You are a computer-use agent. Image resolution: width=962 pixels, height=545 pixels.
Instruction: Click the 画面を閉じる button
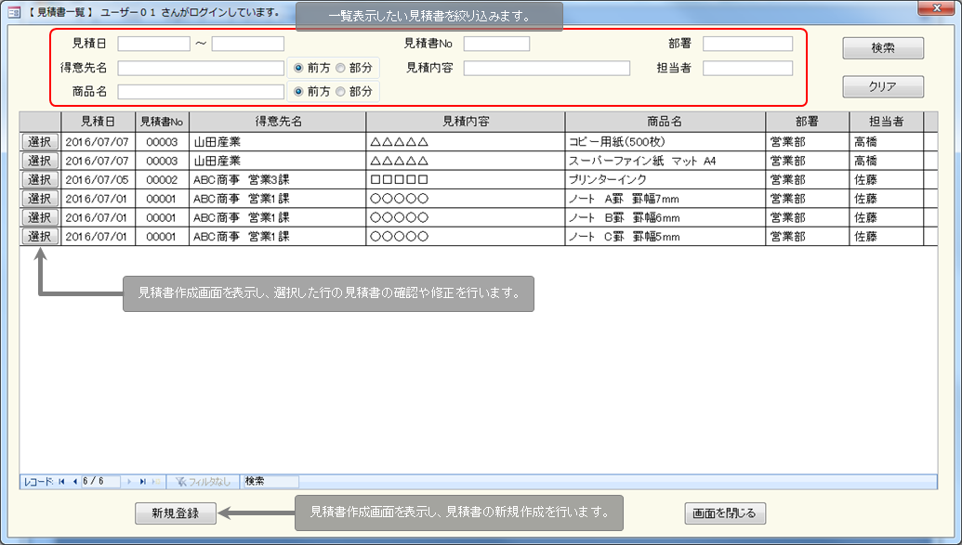(x=725, y=513)
